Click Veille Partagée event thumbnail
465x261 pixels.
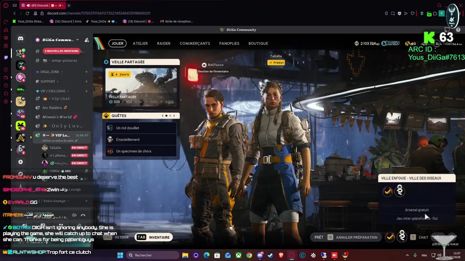coord(141,87)
